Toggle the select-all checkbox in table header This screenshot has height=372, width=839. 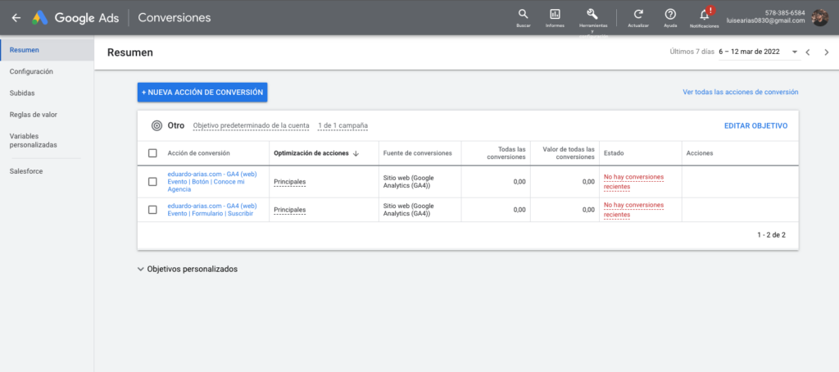click(x=152, y=153)
